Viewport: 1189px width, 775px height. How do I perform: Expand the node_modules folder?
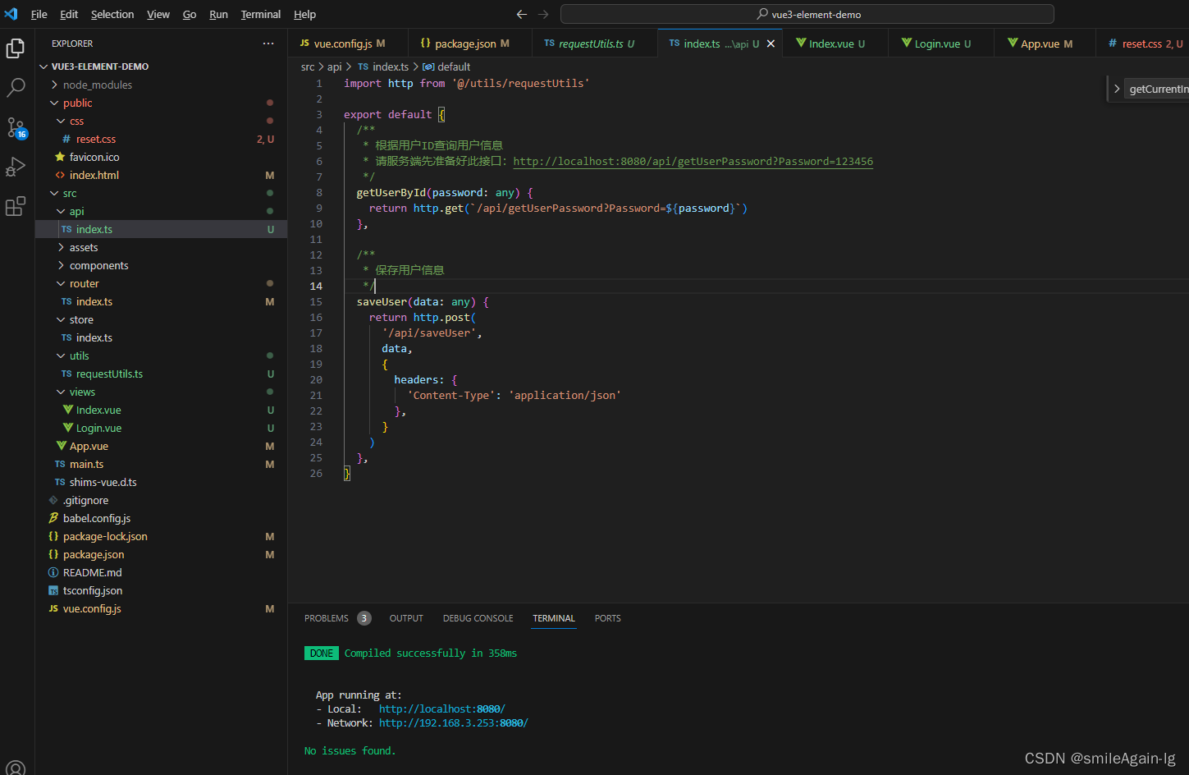(54, 85)
